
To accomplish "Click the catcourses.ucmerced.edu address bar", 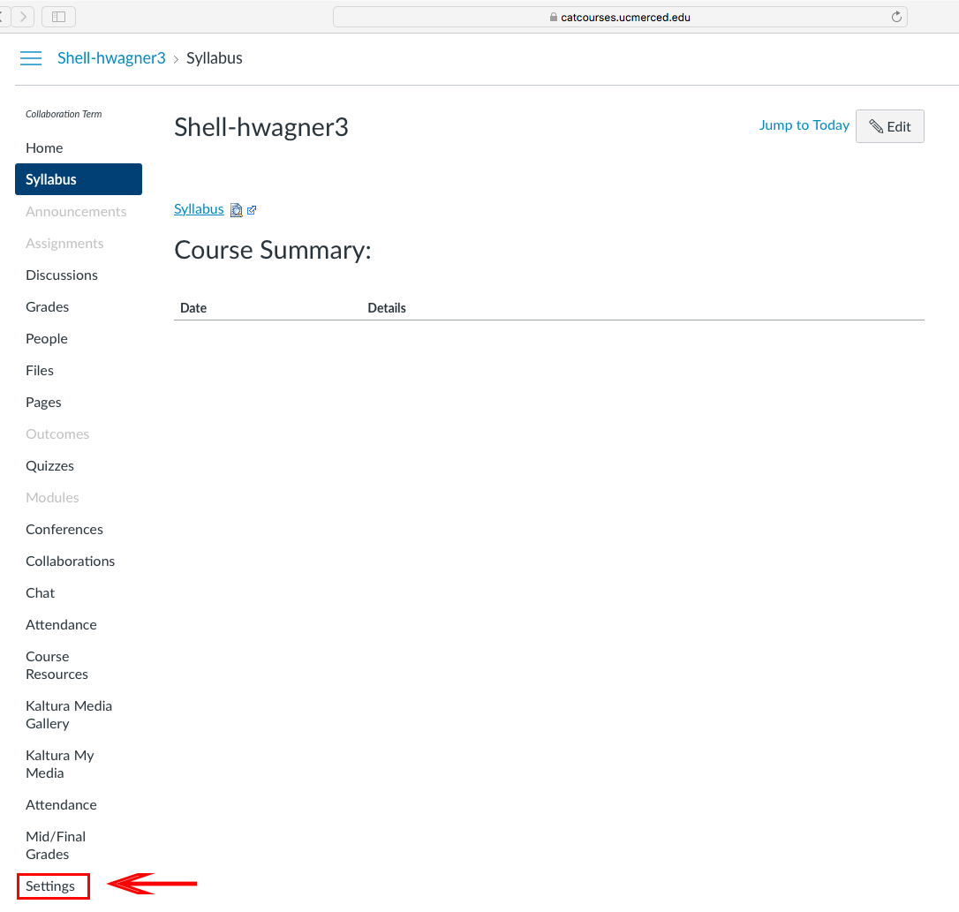I will pyautogui.click(x=618, y=17).
